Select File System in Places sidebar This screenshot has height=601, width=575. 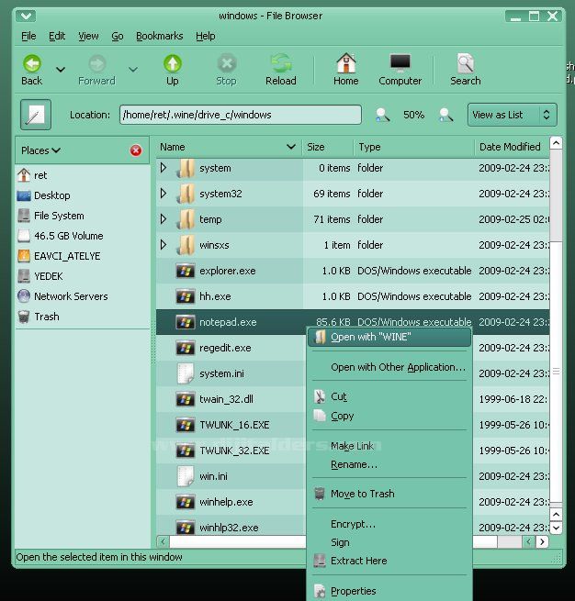59,216
